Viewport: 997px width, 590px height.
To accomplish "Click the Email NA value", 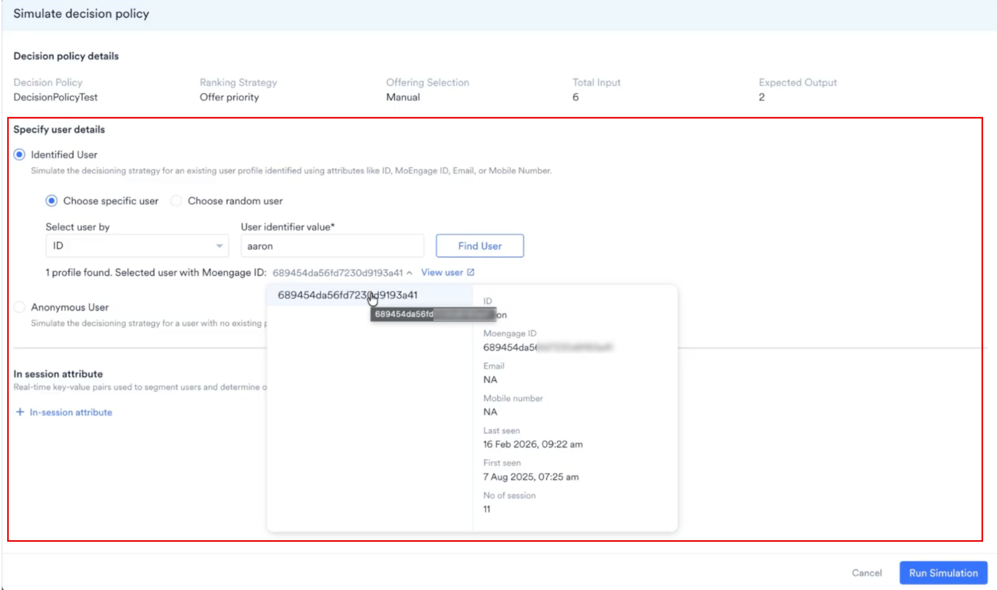I will pos(490,380).
